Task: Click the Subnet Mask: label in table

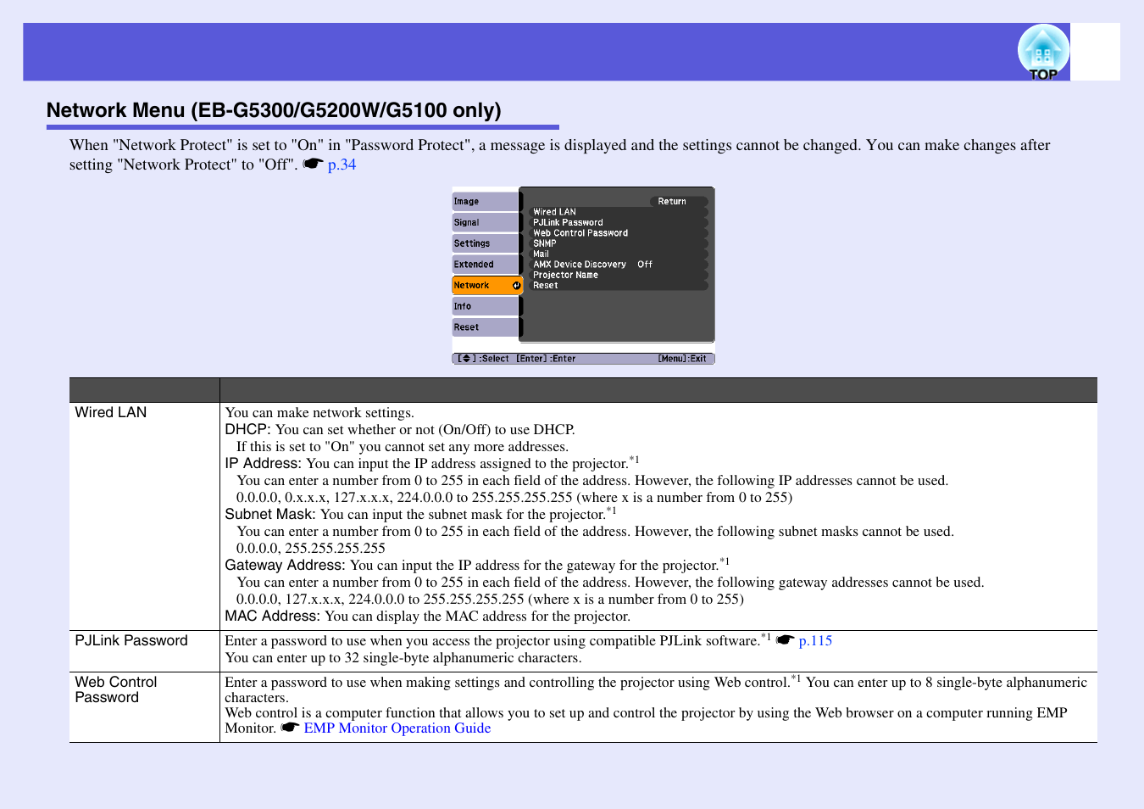Action: (270, 514)
